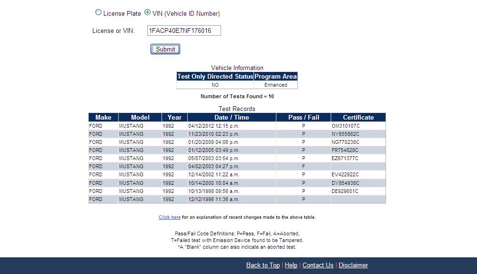Screen dimensions: 477x274
Task: Open the Help link in footer
Action: pos(291,265)
